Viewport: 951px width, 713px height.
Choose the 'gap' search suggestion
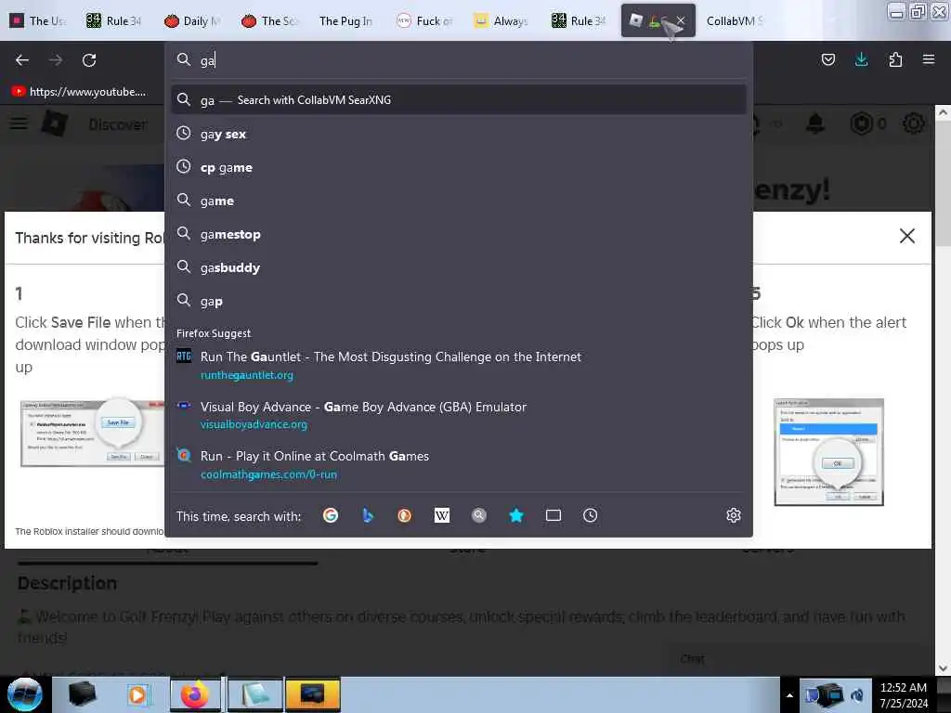[458, 301]
